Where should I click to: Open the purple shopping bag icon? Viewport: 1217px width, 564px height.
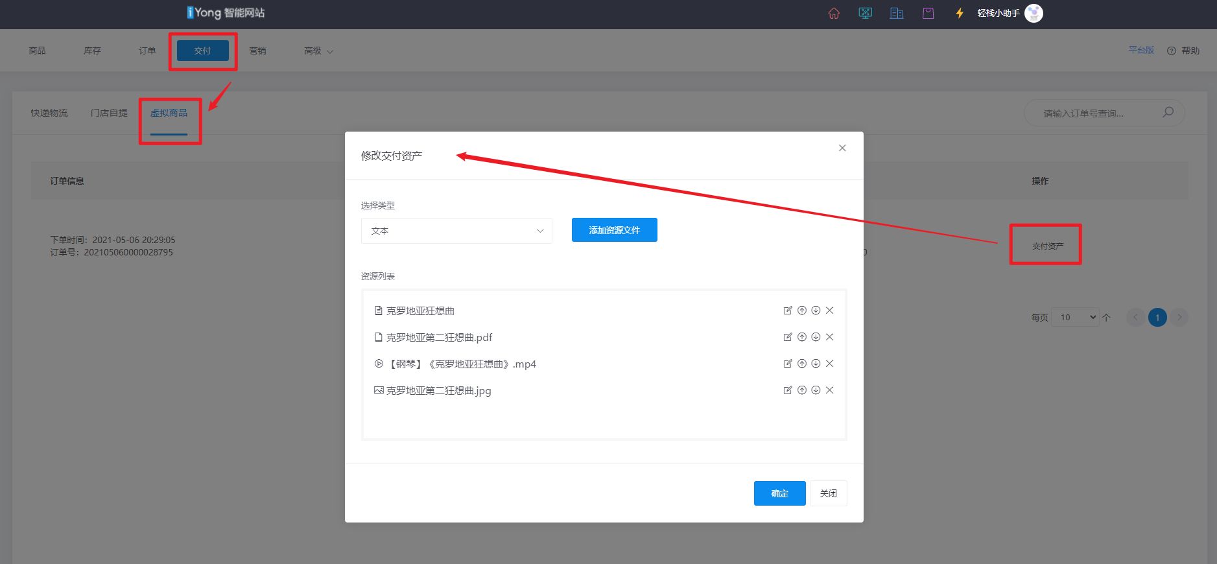[928, 13]
